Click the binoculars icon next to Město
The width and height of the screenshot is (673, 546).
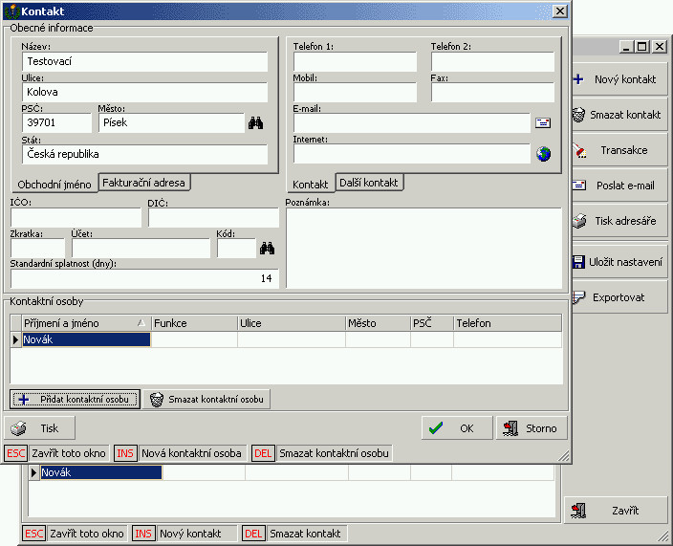pyautogui.click(x=256, y=123)
